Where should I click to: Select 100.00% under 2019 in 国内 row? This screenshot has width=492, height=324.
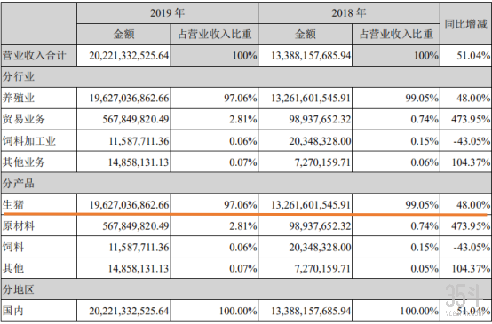(238, 311)
